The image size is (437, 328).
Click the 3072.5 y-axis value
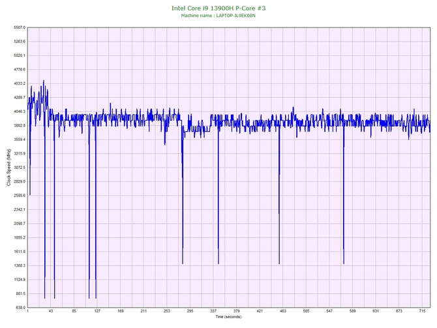[x=20, y=168]
